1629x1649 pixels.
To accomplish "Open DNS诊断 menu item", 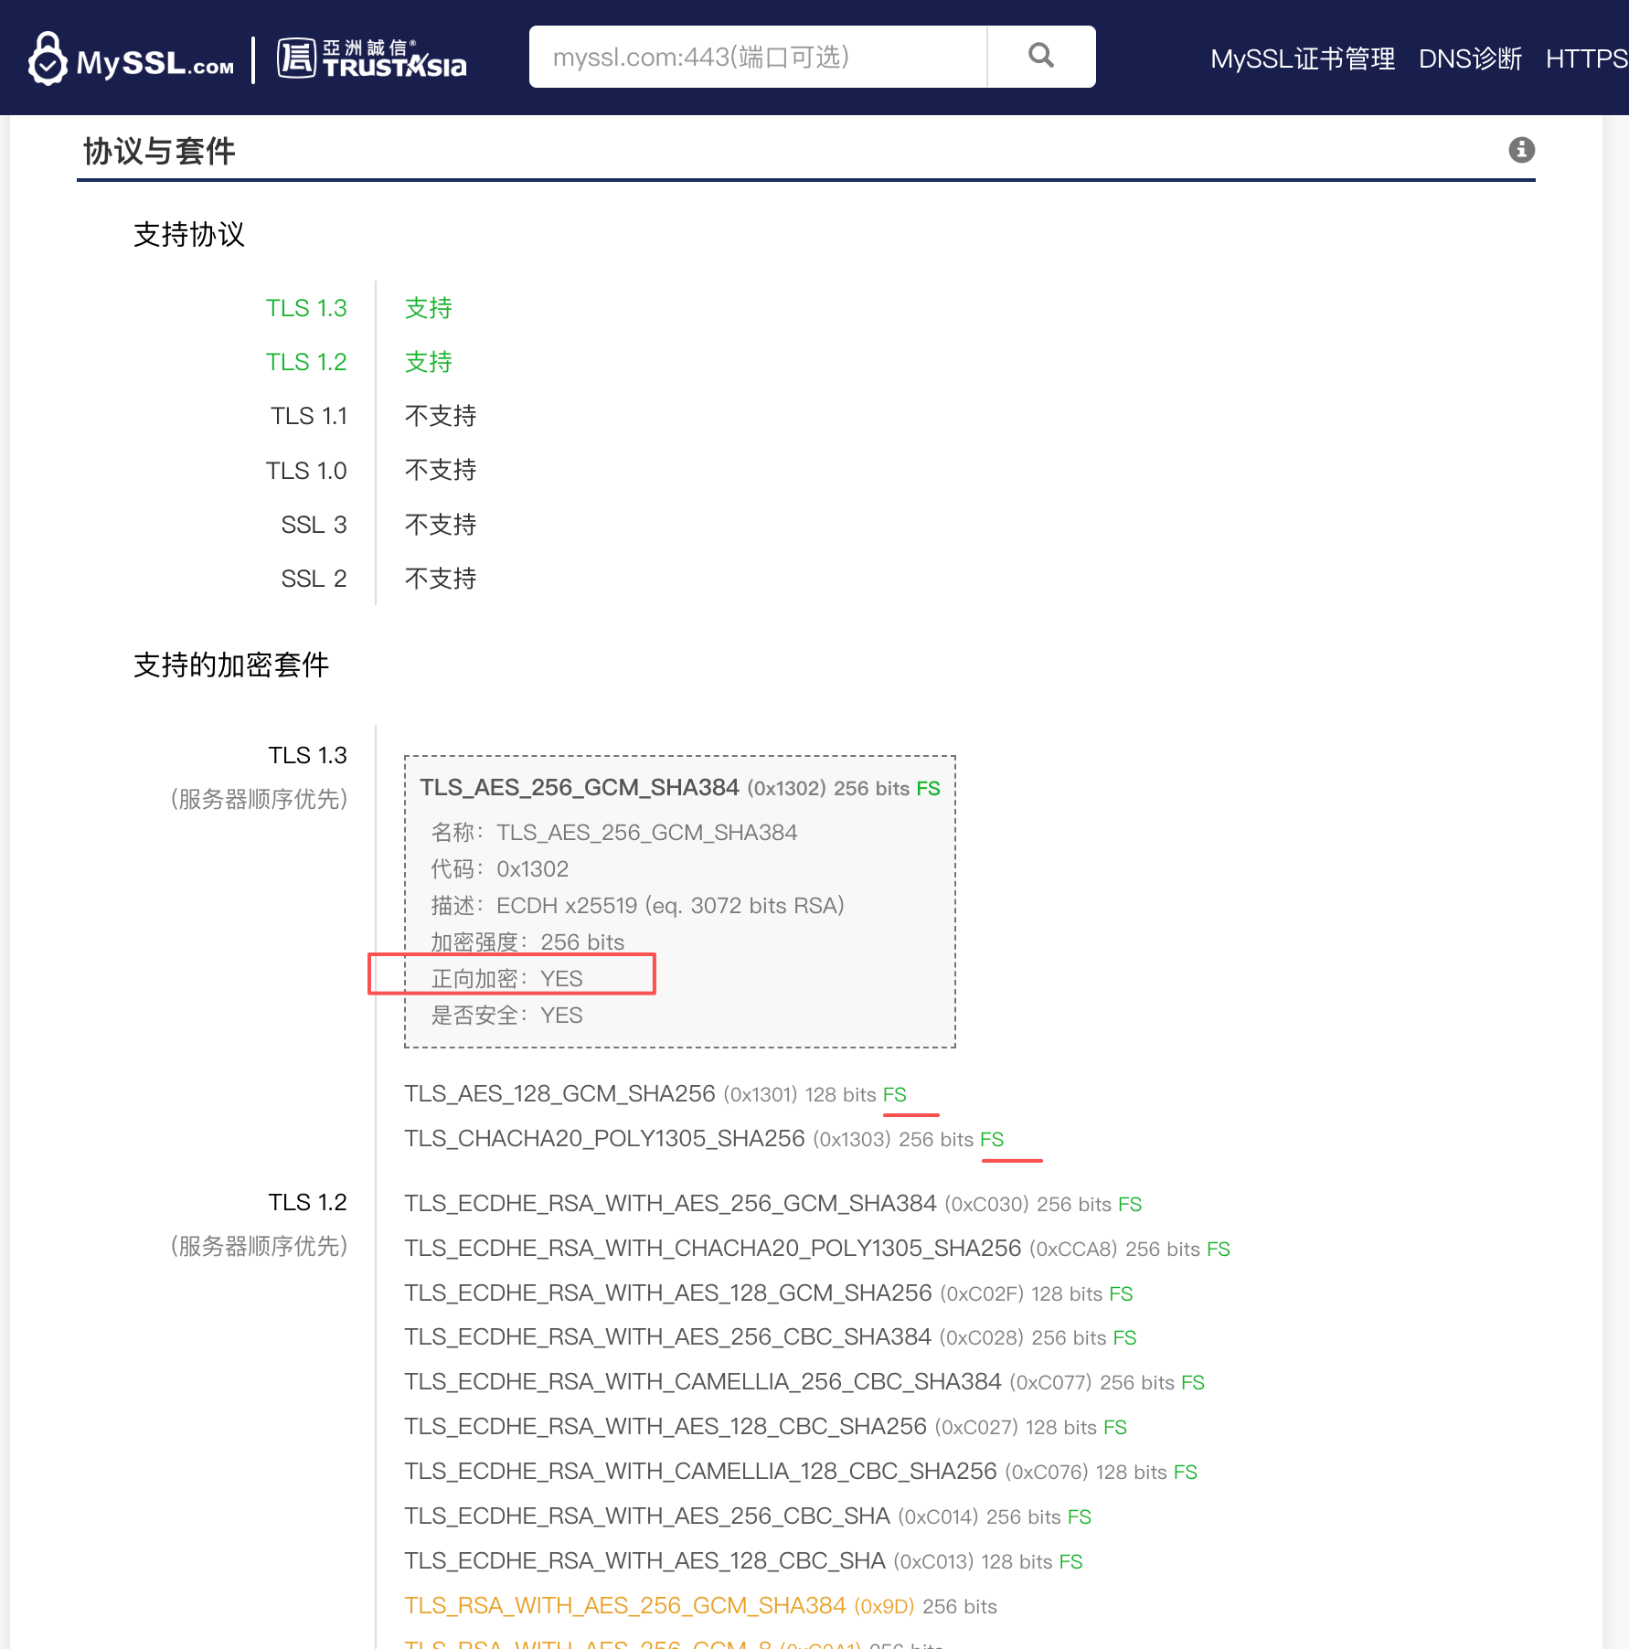I will pyautogui.click(x=1470, y=59).
